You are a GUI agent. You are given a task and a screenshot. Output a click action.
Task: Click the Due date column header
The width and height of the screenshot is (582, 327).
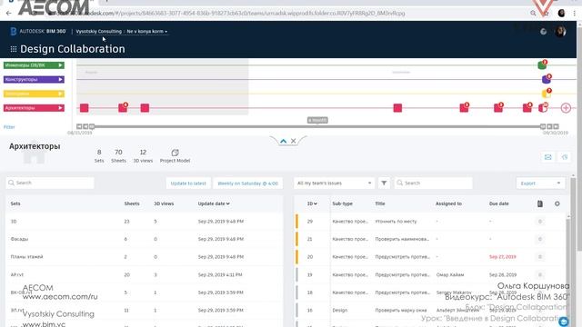[x=499, y=203]
